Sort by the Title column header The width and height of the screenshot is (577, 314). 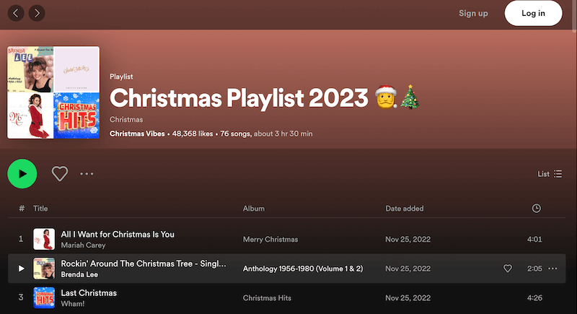pyautogui.click(x=40, y=209)
